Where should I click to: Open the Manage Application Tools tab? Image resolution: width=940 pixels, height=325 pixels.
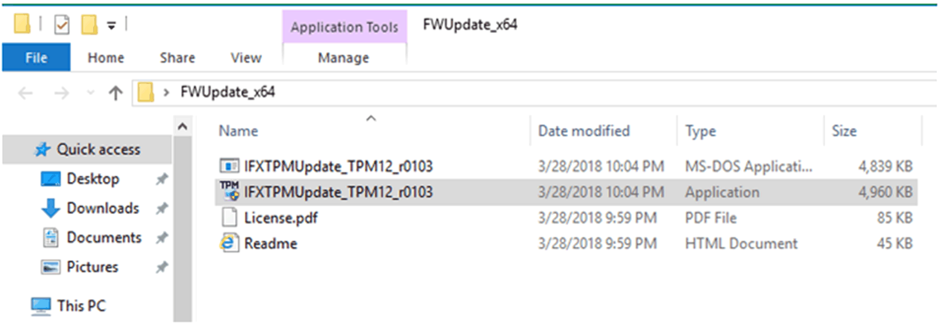point(343,58)
